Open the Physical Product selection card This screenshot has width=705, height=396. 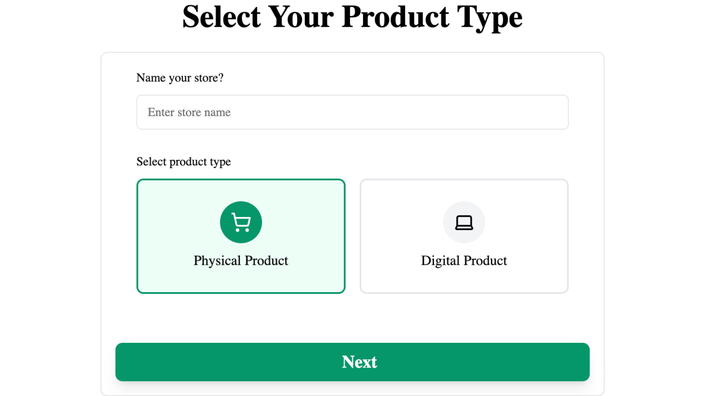pyautogui.click(x=241, y=236)
